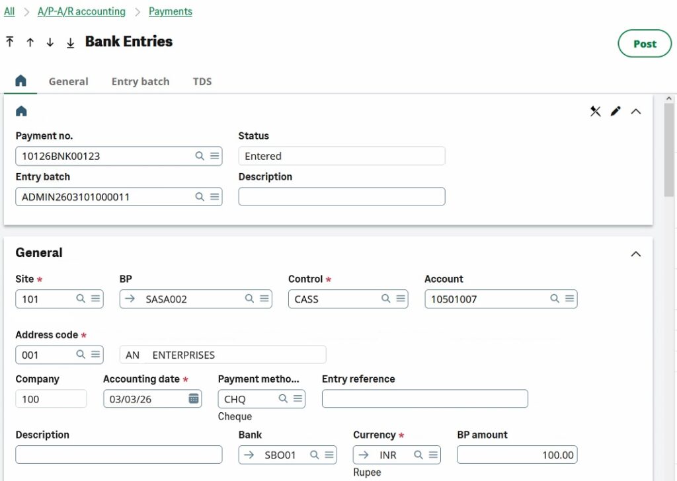The height and width of the screenshot is (481, 677).
Task: Click the next record down arrow
Action: 50,42
